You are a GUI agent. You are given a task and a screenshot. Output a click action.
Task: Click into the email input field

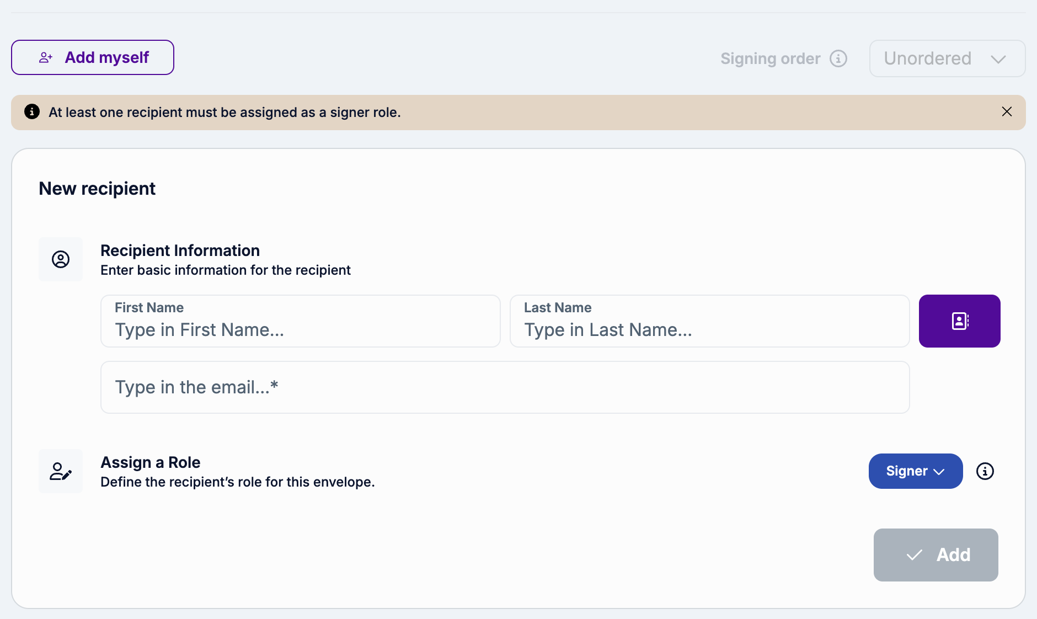pyautogui.click(x=505, y=387)
